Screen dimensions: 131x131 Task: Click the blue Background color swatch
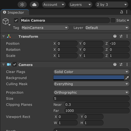[89, 78]
